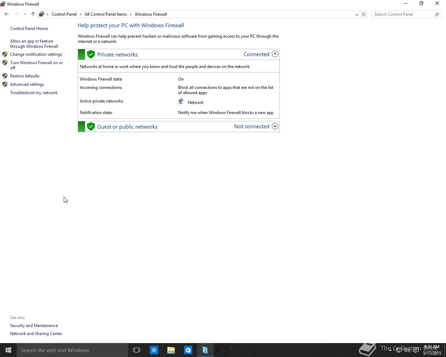
Task: Click shield icon beside Advanced settings
Action: pos(5,84)
